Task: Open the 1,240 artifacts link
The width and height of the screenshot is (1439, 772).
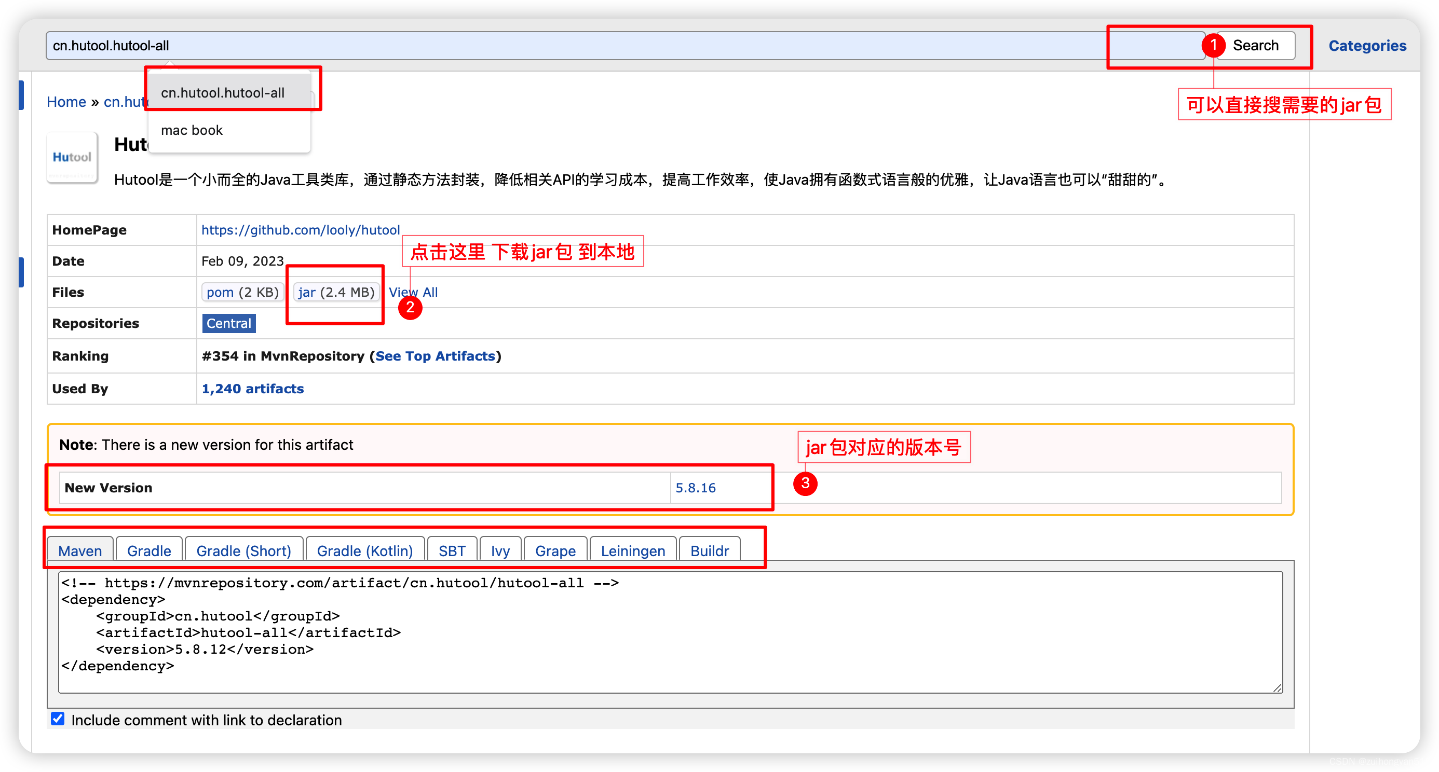Action: (252, 389)
